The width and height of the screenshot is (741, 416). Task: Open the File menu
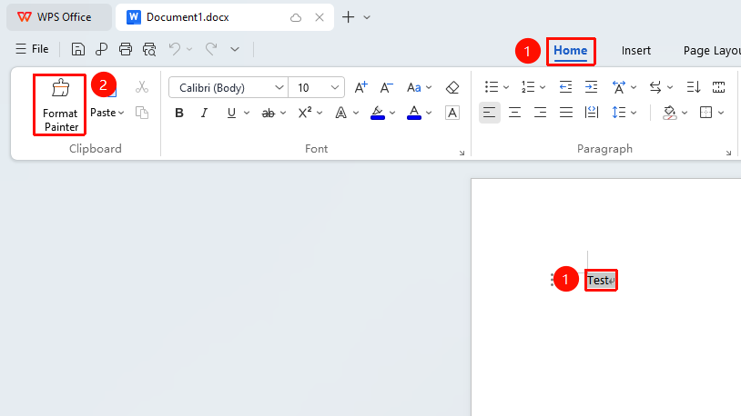(x=32, y=49)
